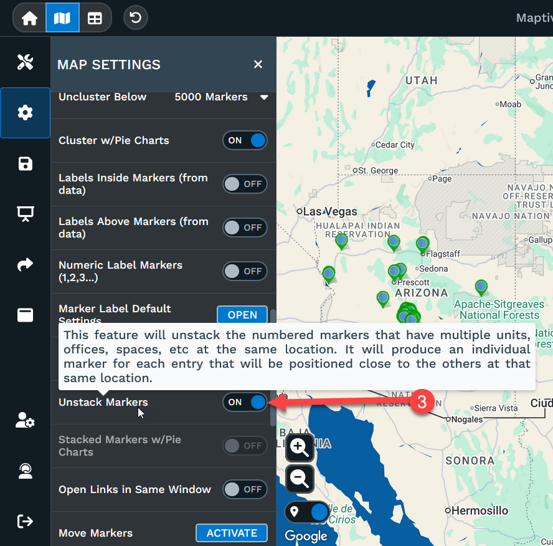Open Marker Label Default Settings
553x546 pixels.
[x=242, y=314]
